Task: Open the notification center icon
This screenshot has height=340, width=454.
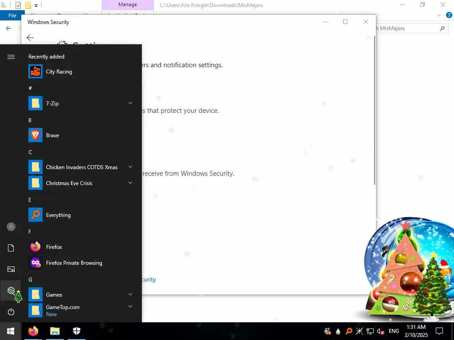Action: 439,331
